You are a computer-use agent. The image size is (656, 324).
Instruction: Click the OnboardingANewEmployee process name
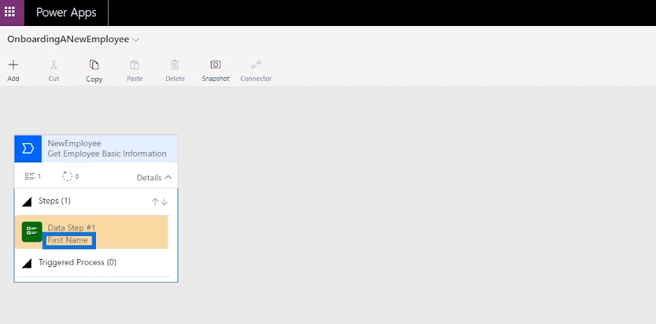click(x=68, y=39)
